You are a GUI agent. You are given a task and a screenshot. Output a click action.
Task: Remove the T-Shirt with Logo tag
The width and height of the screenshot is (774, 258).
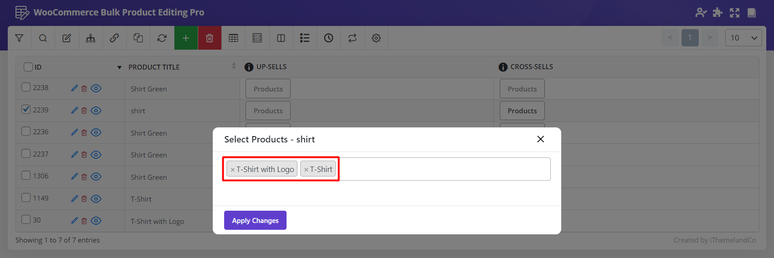[x=232, y=170]
